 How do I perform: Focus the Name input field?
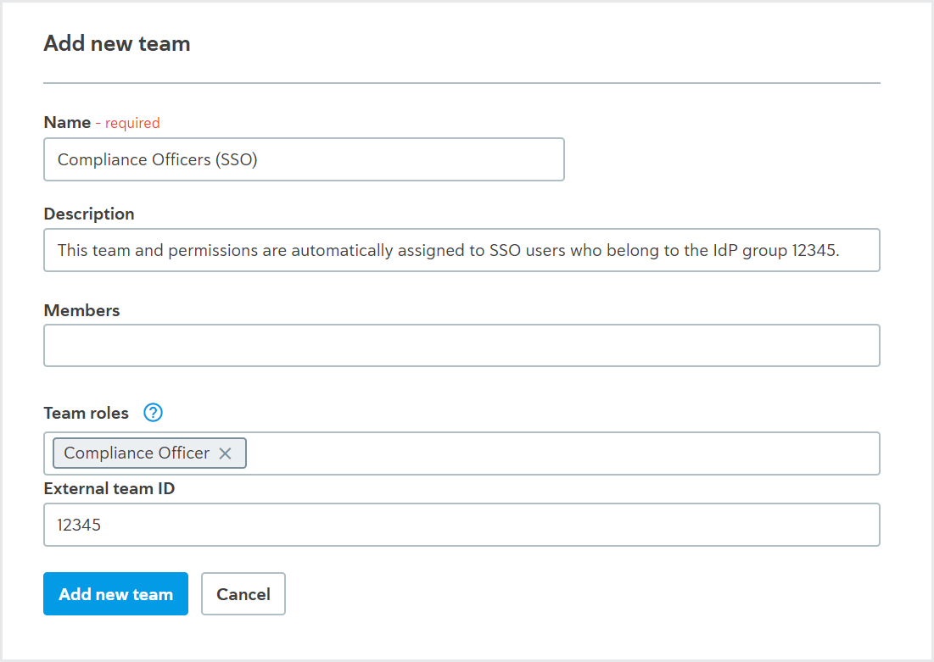[304, 159]
